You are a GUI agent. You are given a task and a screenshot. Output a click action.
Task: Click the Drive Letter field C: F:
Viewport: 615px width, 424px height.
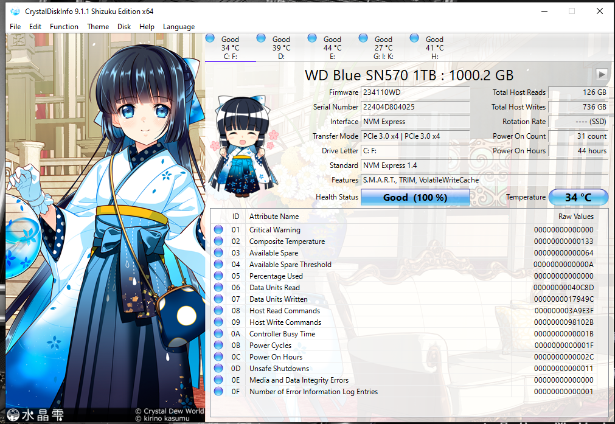(x=415, y=151)
